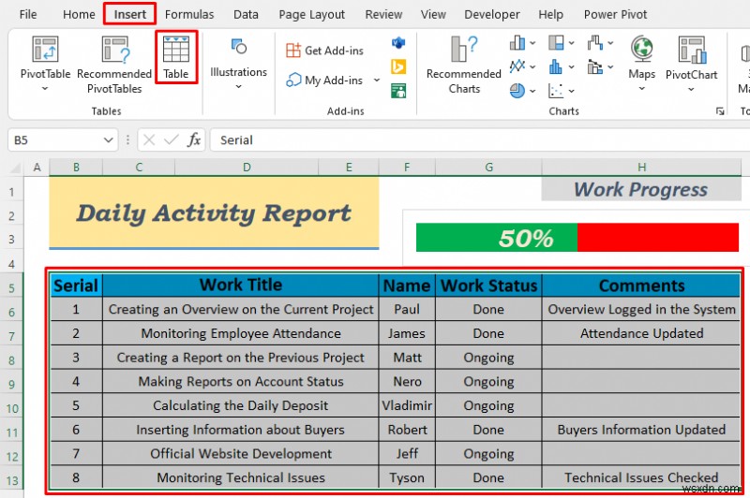Switch to the Home tab

[79, 14]
